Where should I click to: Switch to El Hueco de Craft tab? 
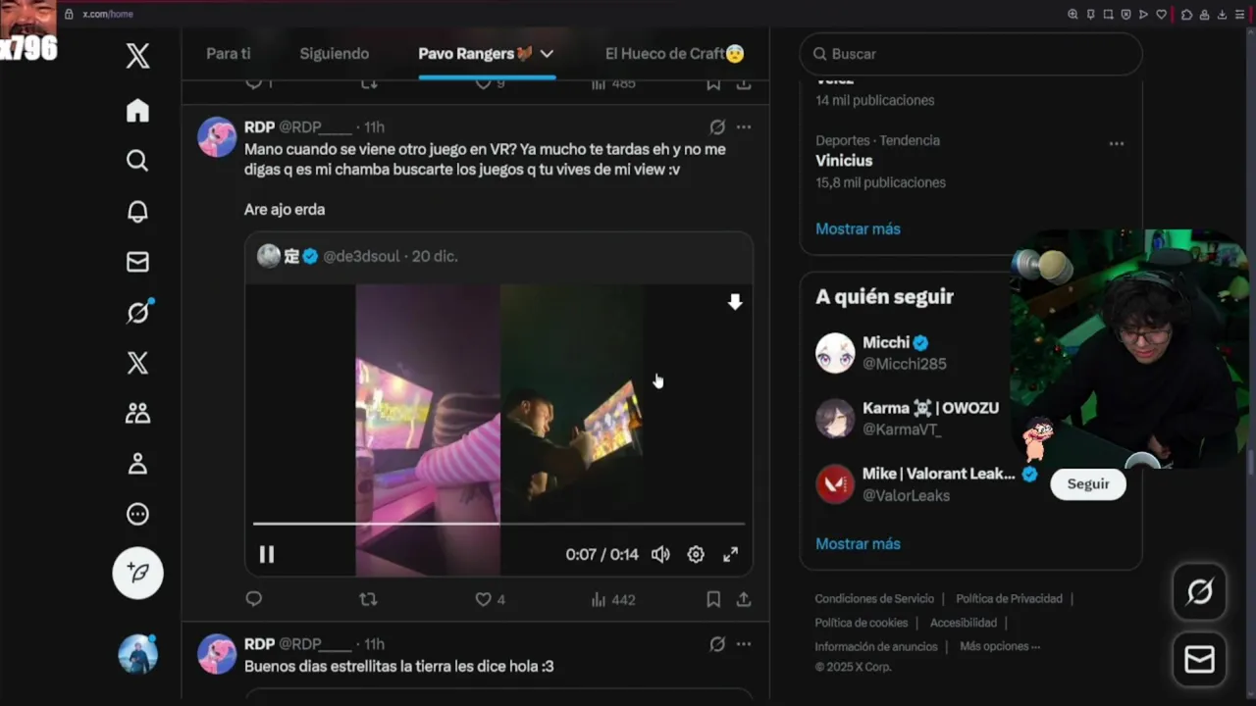point(674,54)
